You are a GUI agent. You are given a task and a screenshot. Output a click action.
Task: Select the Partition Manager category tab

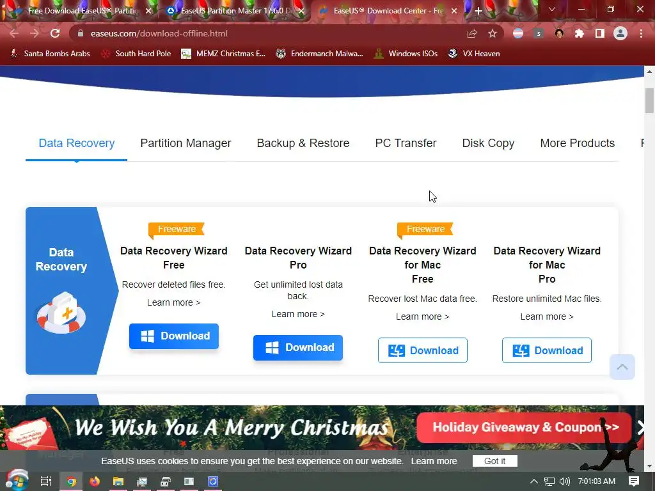185,143
